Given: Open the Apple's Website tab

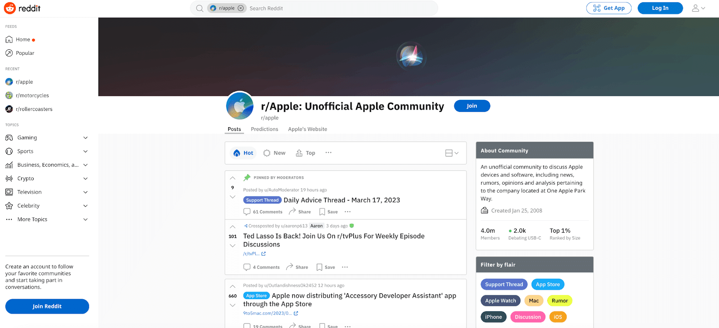Looking at the screenshot, I should point(307,129).
